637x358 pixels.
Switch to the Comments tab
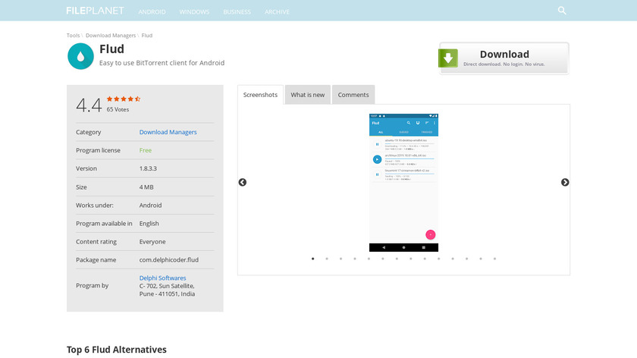pos(353,95)
